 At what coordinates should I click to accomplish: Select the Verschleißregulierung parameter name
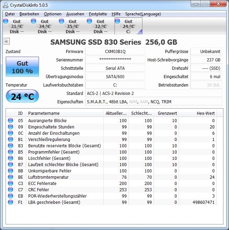(x=49, y=140)
